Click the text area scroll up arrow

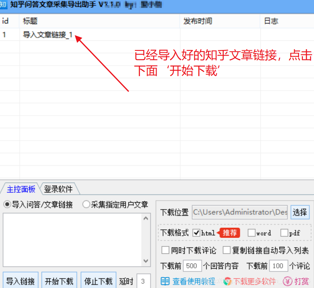click(x=146, y=218)
